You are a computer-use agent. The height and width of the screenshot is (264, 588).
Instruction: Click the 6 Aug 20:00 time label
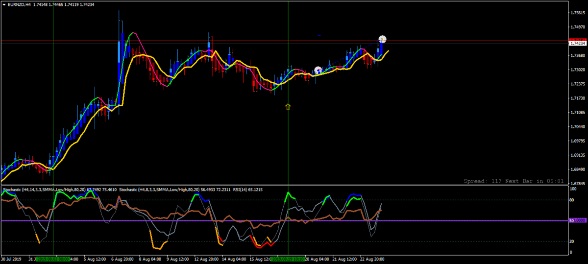(123, 259)
